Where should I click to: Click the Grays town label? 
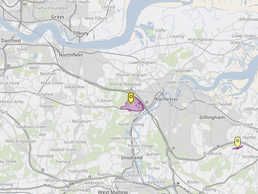click(x=57, y=17)
